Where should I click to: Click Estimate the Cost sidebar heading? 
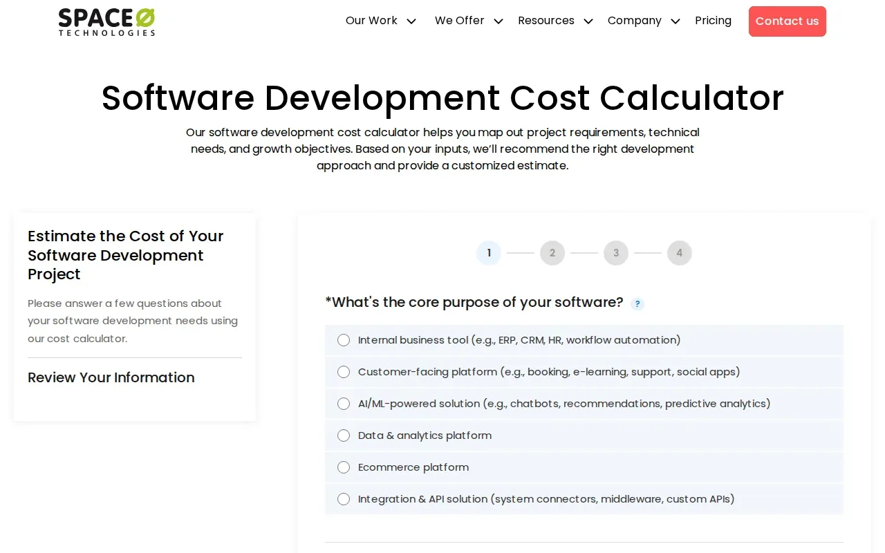pyautogui.click(x=125, y=255)
